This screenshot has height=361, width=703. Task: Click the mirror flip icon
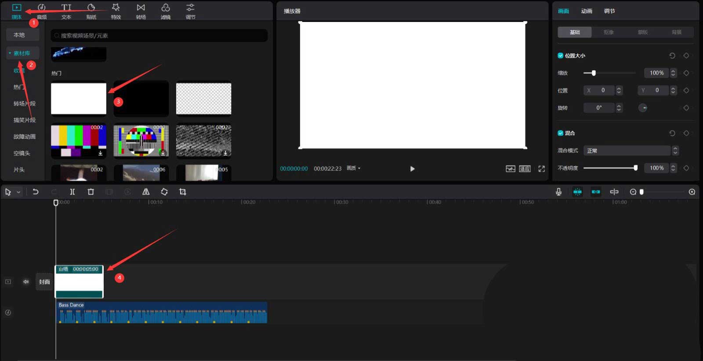[x=146, y=192]
